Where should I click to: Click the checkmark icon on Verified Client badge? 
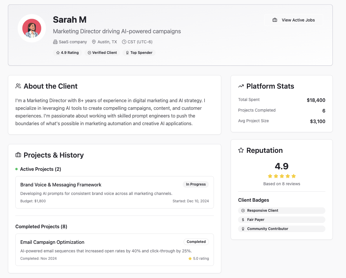(90, 52)
